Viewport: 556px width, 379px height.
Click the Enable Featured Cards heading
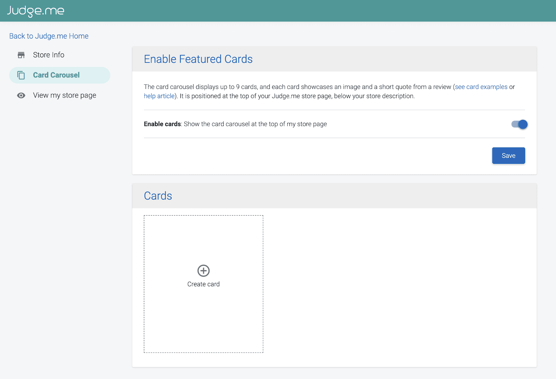(x=198, y=59)
